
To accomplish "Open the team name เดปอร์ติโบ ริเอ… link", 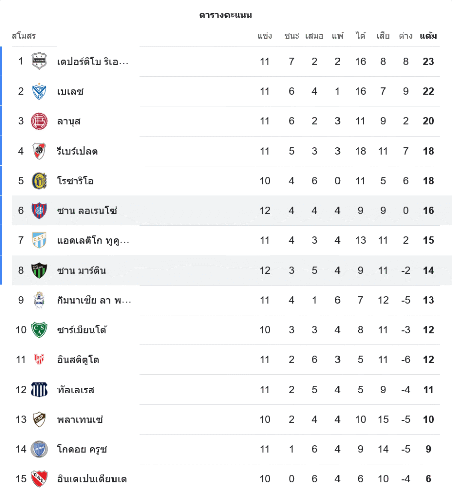I will [93, 62].
